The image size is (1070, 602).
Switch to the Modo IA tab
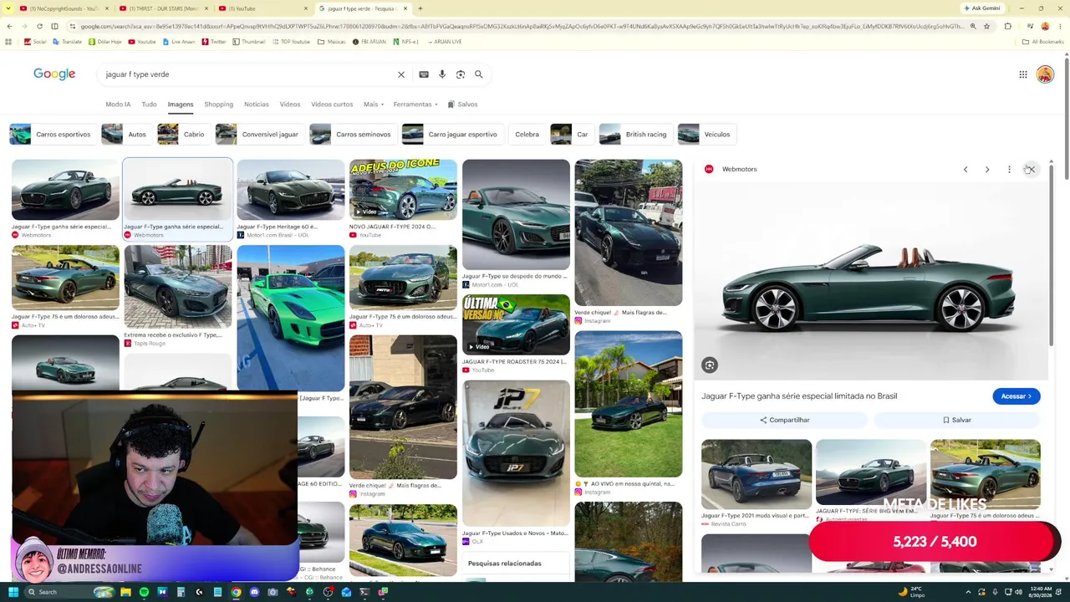pos(118,105)
